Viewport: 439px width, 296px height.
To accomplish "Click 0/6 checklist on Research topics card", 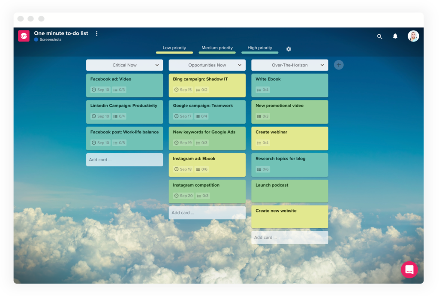I will click(x=263, y=169).
